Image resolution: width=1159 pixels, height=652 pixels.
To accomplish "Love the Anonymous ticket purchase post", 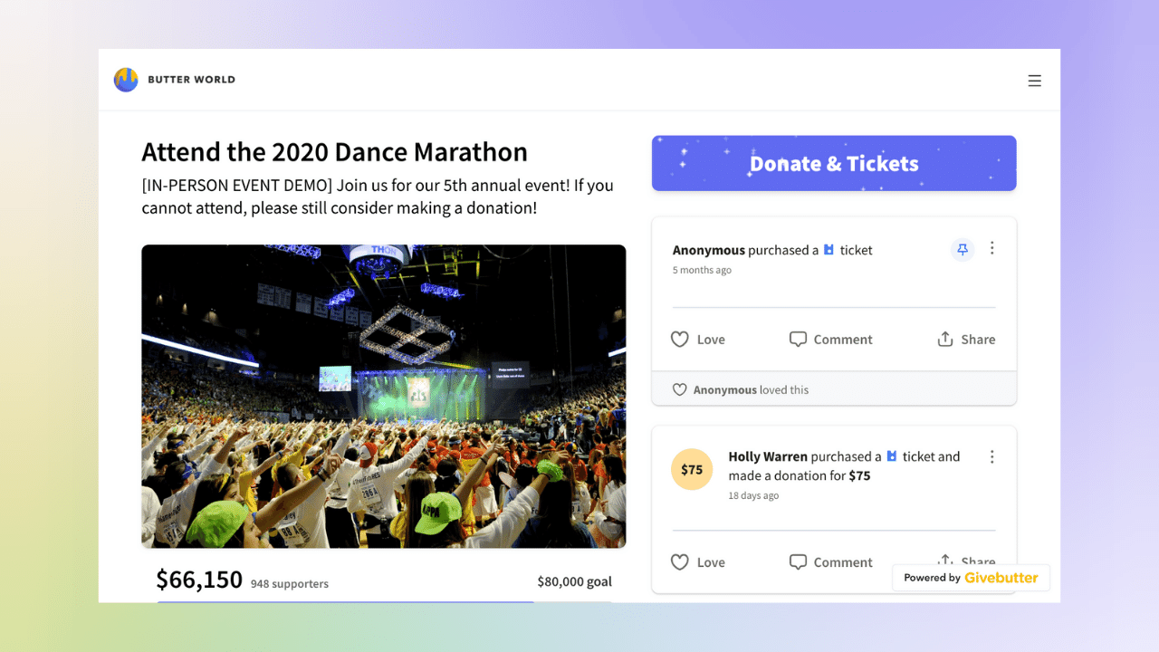I will [697, 340].
